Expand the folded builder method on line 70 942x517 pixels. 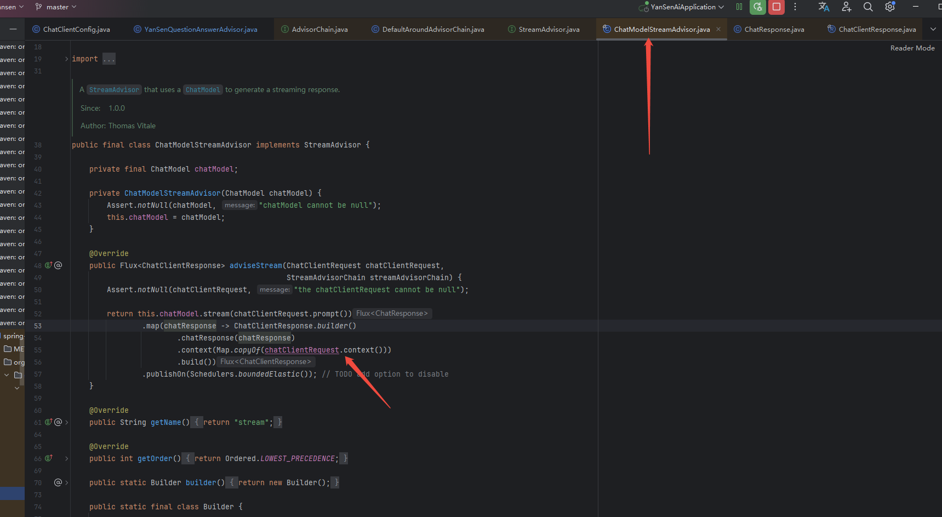click(x=67, y=482)
